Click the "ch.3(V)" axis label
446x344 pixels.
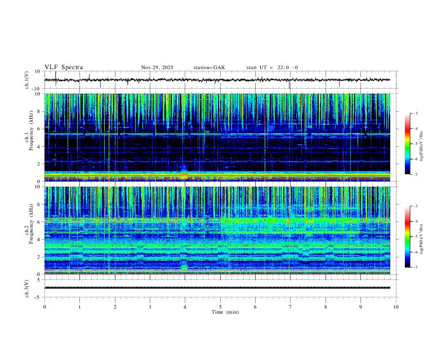pos(27,288)
